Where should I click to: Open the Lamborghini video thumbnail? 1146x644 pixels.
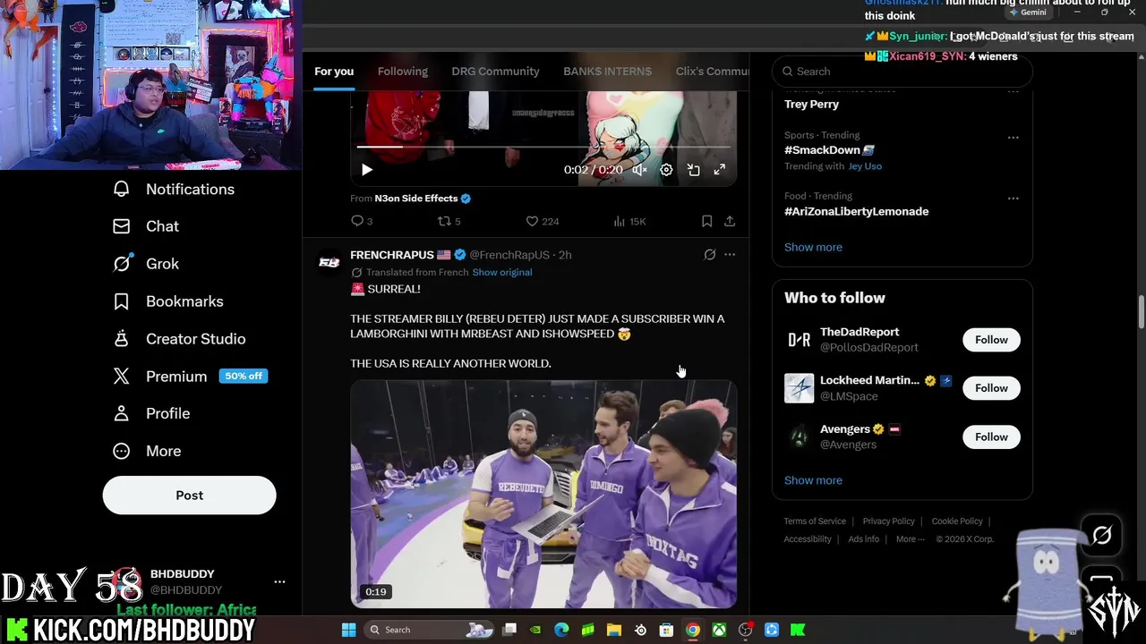coord(543,495)
